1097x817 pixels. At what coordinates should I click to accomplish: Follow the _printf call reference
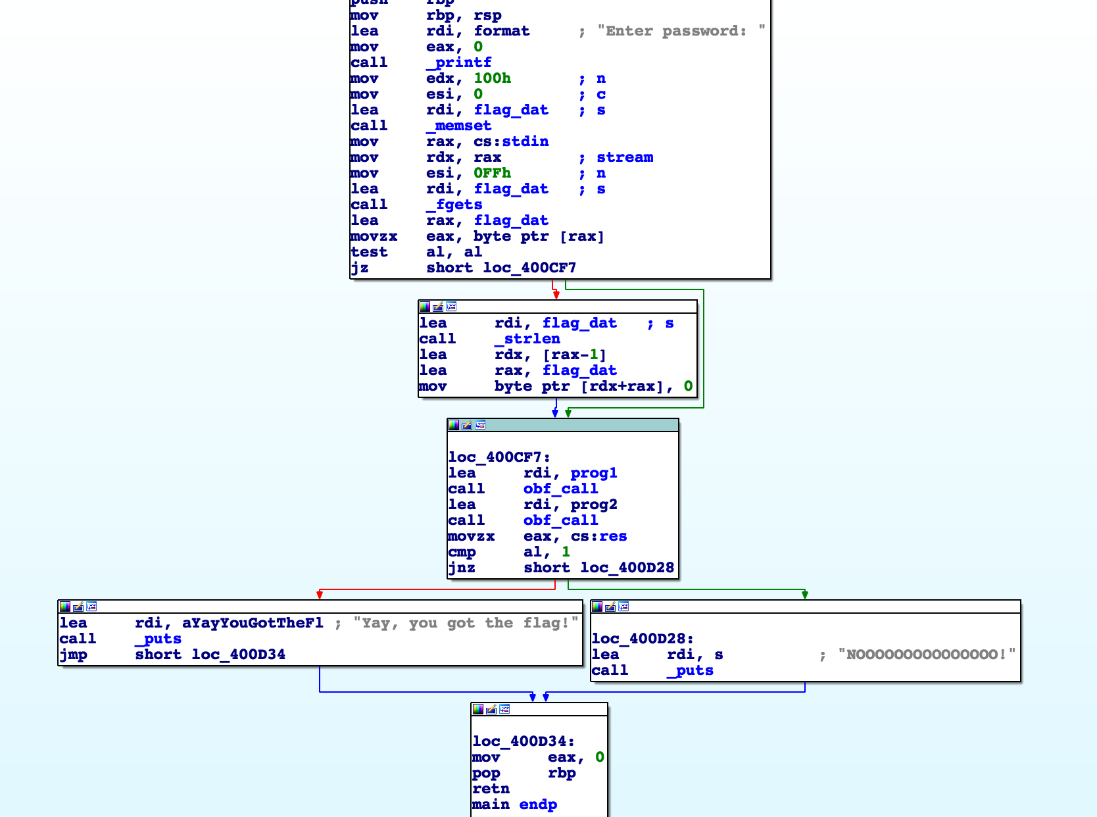(x=458, y=62)
